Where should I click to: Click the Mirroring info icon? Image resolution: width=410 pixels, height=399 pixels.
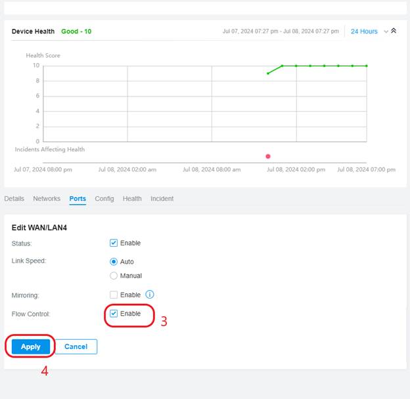click(x=150, y=295)
